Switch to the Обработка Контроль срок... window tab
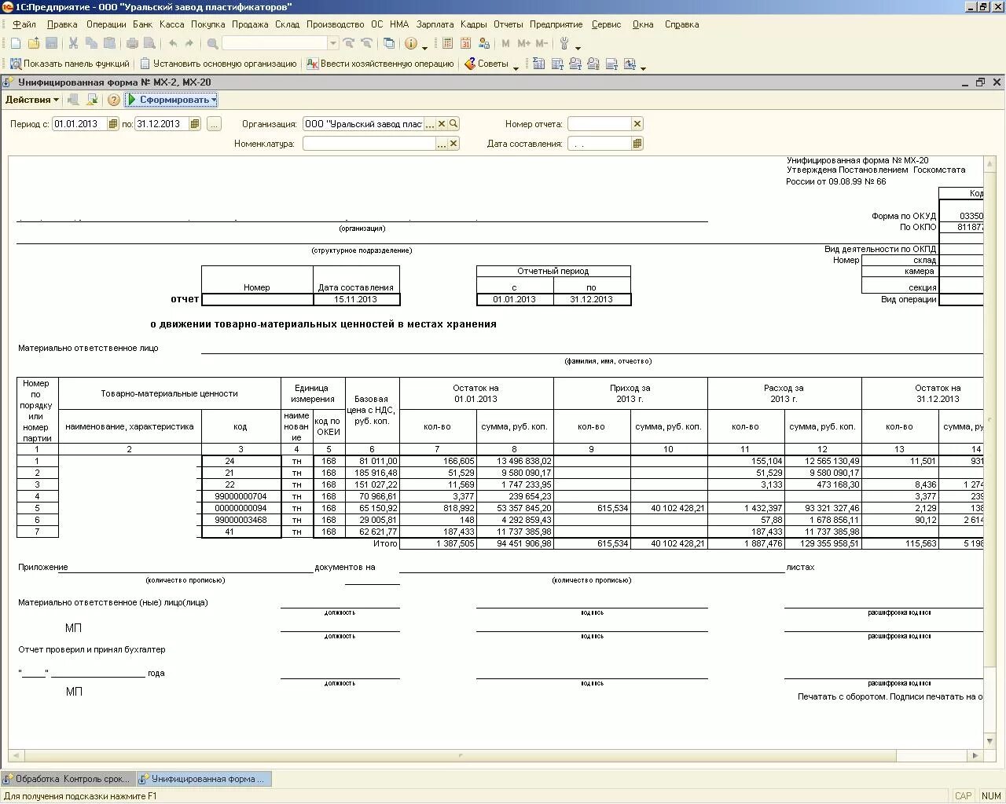The width and height of the screenshot is (1006, 804). click(x=68, y=779)
